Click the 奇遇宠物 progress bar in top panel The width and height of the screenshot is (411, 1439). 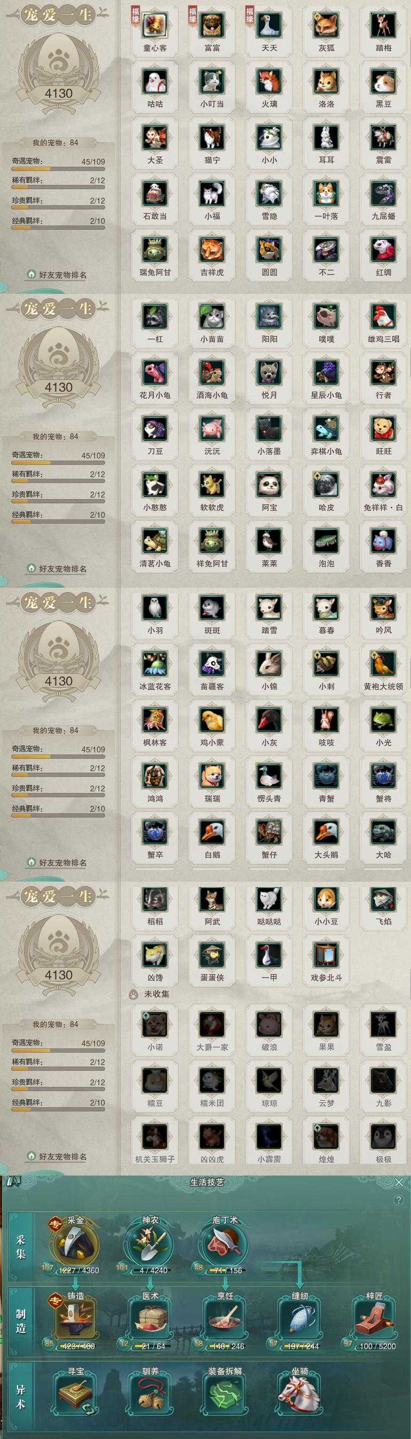point(59,169)
